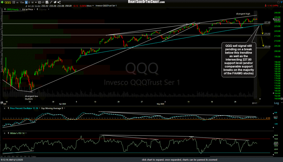The width and height of the screenshot is (283, 162).
Task: Click the QQQ sell signal text callout
Action: [x=239, y=59]
